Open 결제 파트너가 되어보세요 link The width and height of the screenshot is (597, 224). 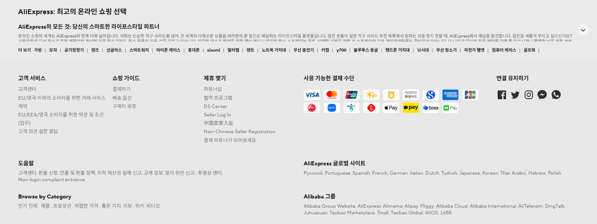(230, 140)
